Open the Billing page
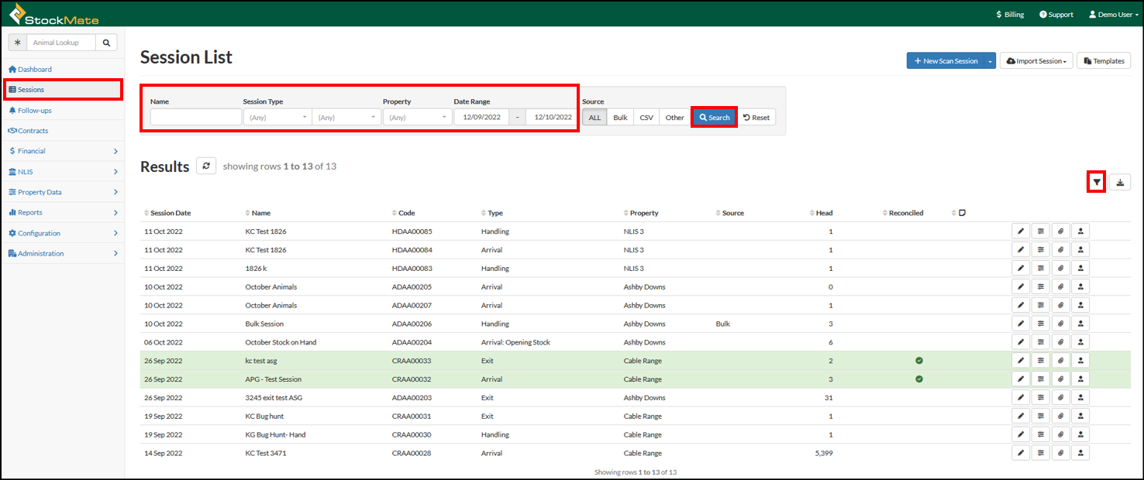Screen dimensions: 1144x480 (x=1009, y=13)
